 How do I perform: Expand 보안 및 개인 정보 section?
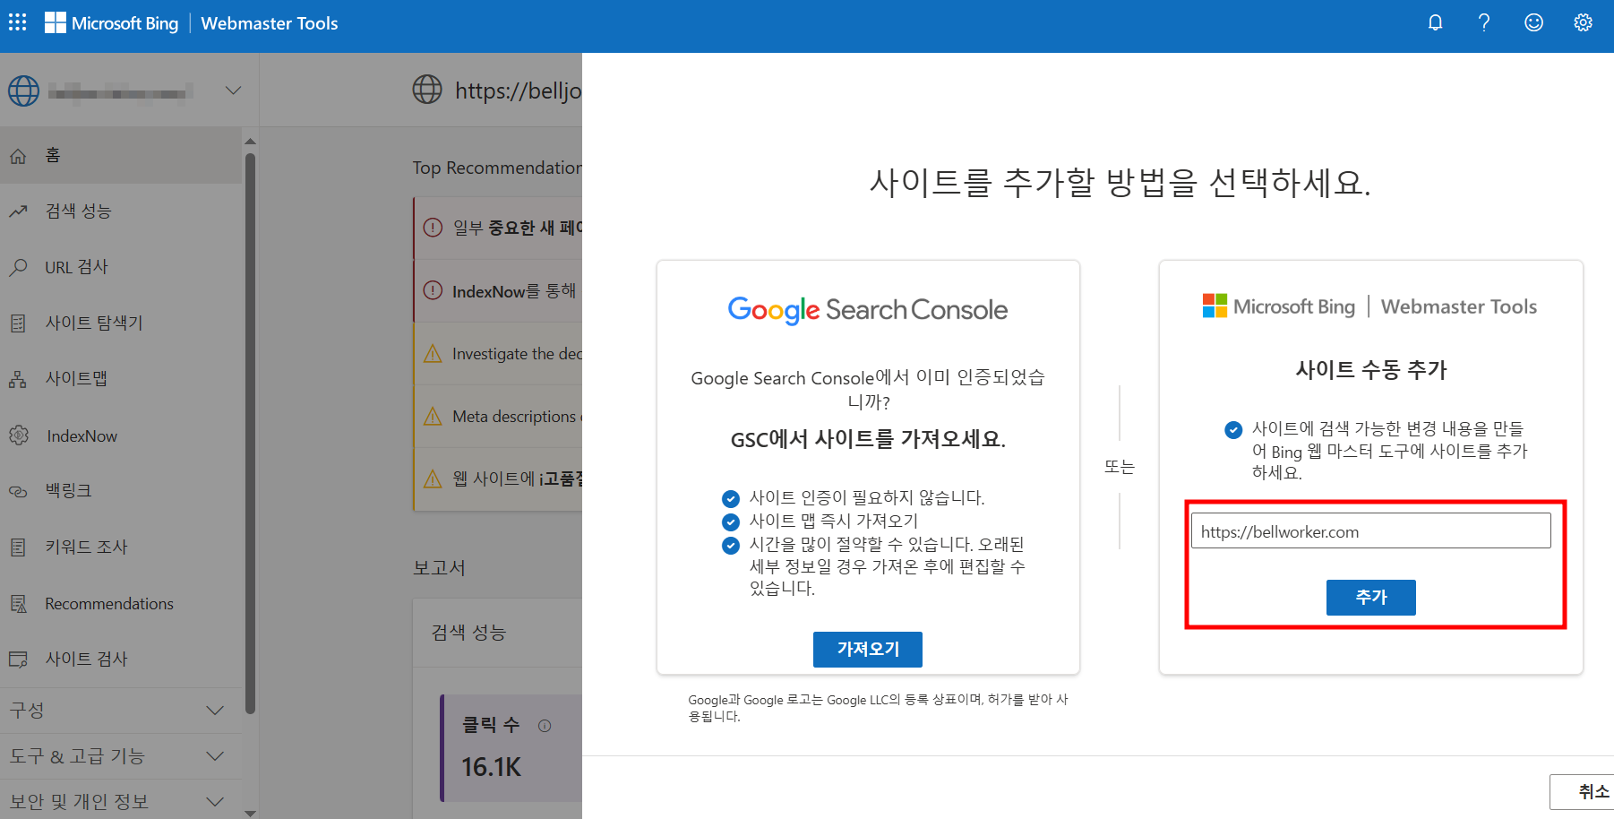[121, 801]
